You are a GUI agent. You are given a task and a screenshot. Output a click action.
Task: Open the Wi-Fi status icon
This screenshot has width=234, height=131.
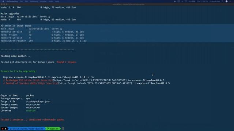click(186, 1)
